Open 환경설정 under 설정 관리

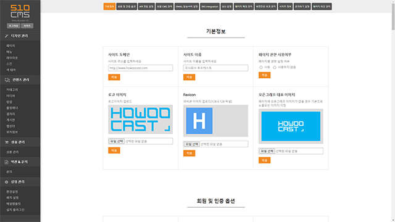(x=12, y=192)
